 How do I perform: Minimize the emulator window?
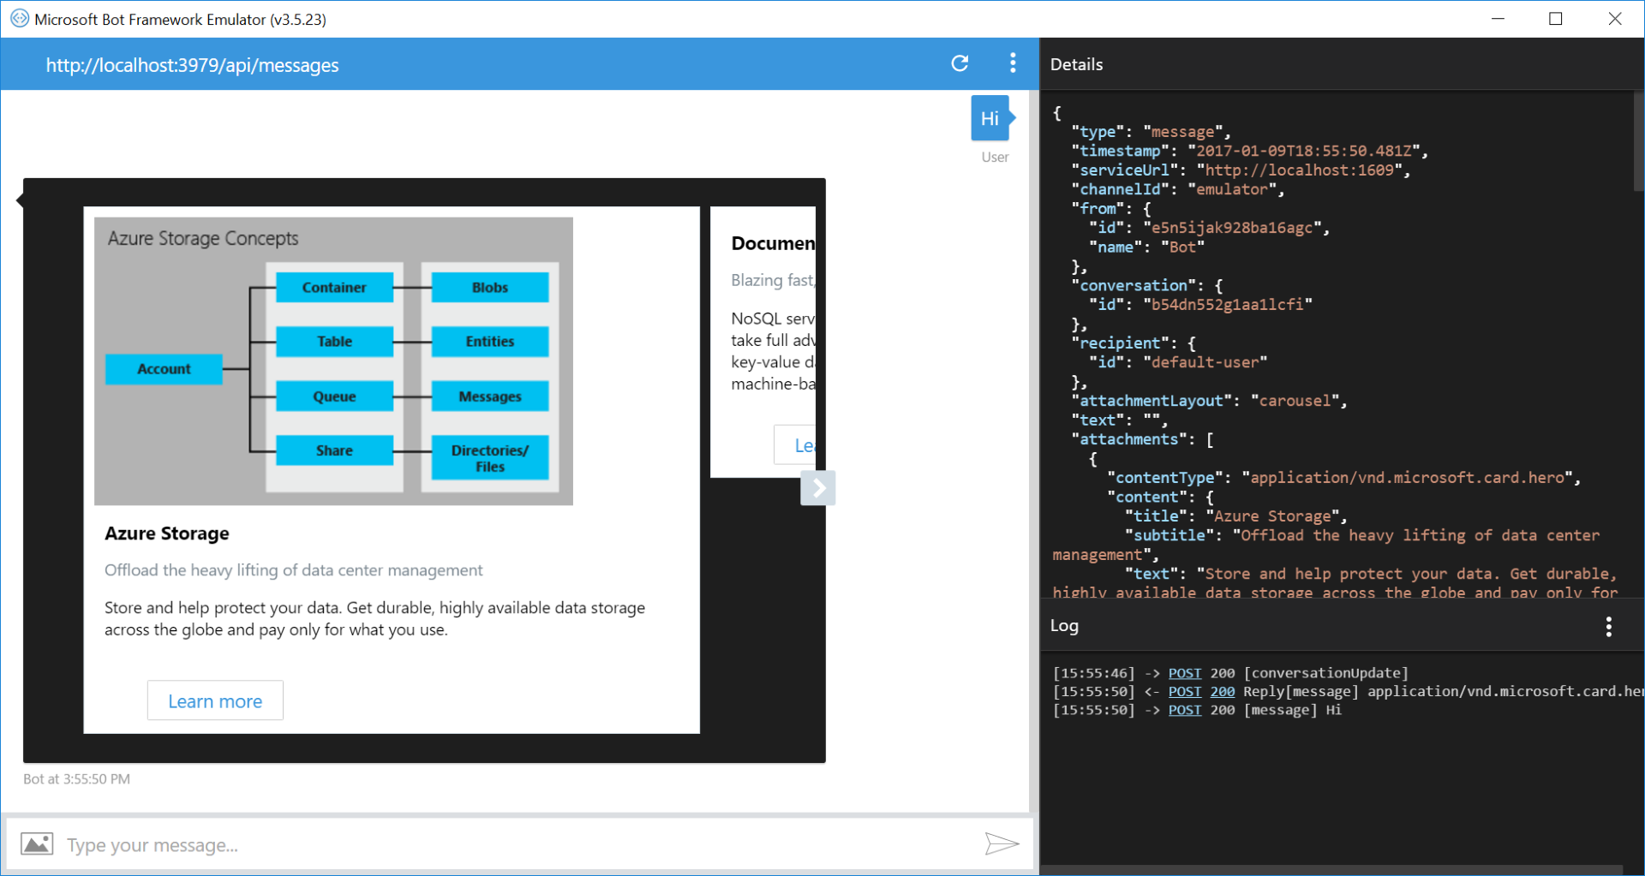(x=1498, y=18)
